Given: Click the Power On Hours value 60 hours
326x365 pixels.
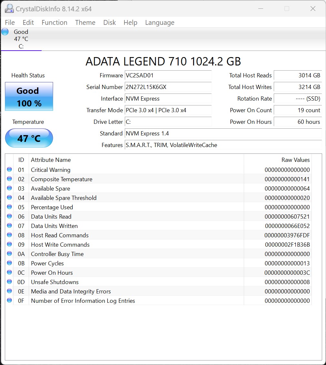Looking at the screenshot, I should click(298, 122).
